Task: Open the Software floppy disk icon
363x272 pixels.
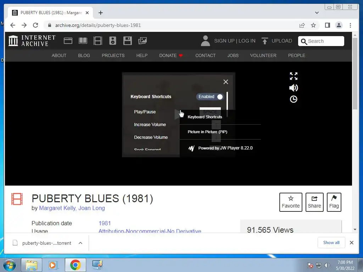Action: click(128, 41)
